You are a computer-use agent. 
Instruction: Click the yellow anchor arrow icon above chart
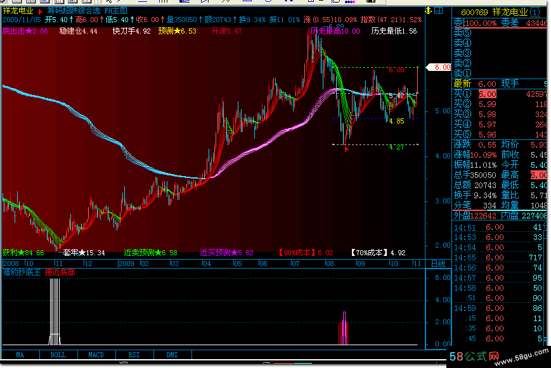point(429,11)
